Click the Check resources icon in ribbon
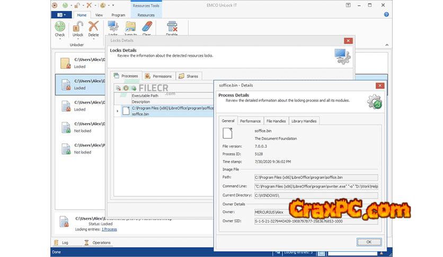Image resolution: width=443 pixels, height=257 pixels. (60, 27)
